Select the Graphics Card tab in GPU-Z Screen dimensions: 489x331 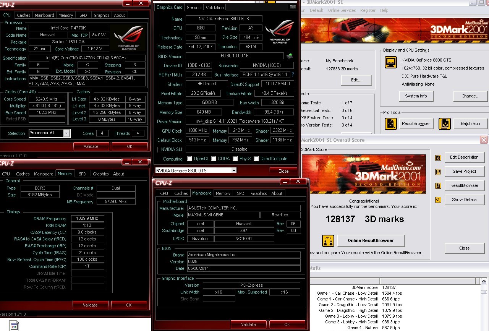pyautogui.click(x=170, y=7)
